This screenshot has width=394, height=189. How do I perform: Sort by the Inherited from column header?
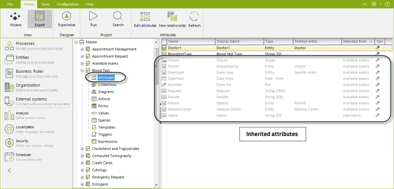click(x=358, y=41)
